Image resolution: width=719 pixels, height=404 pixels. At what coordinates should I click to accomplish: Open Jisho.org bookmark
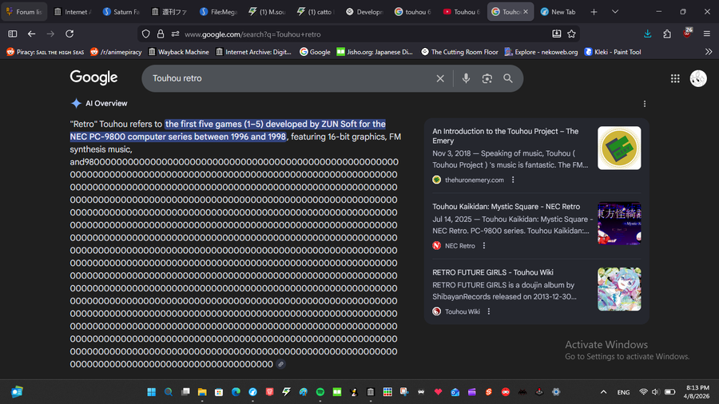click(375, 52)
